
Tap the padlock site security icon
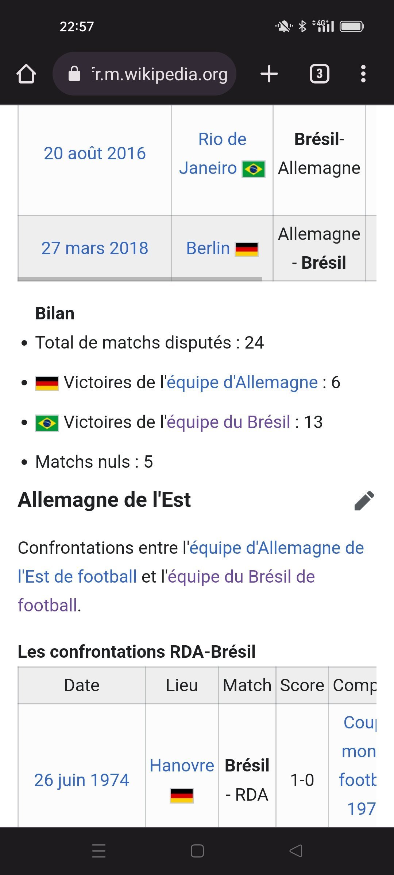coord(74,74)
